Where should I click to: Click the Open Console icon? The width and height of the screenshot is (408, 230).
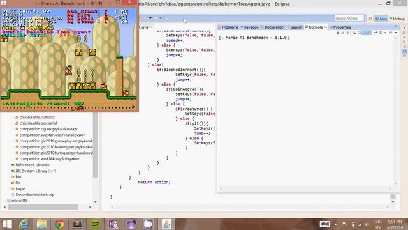[x=390, y=33]
